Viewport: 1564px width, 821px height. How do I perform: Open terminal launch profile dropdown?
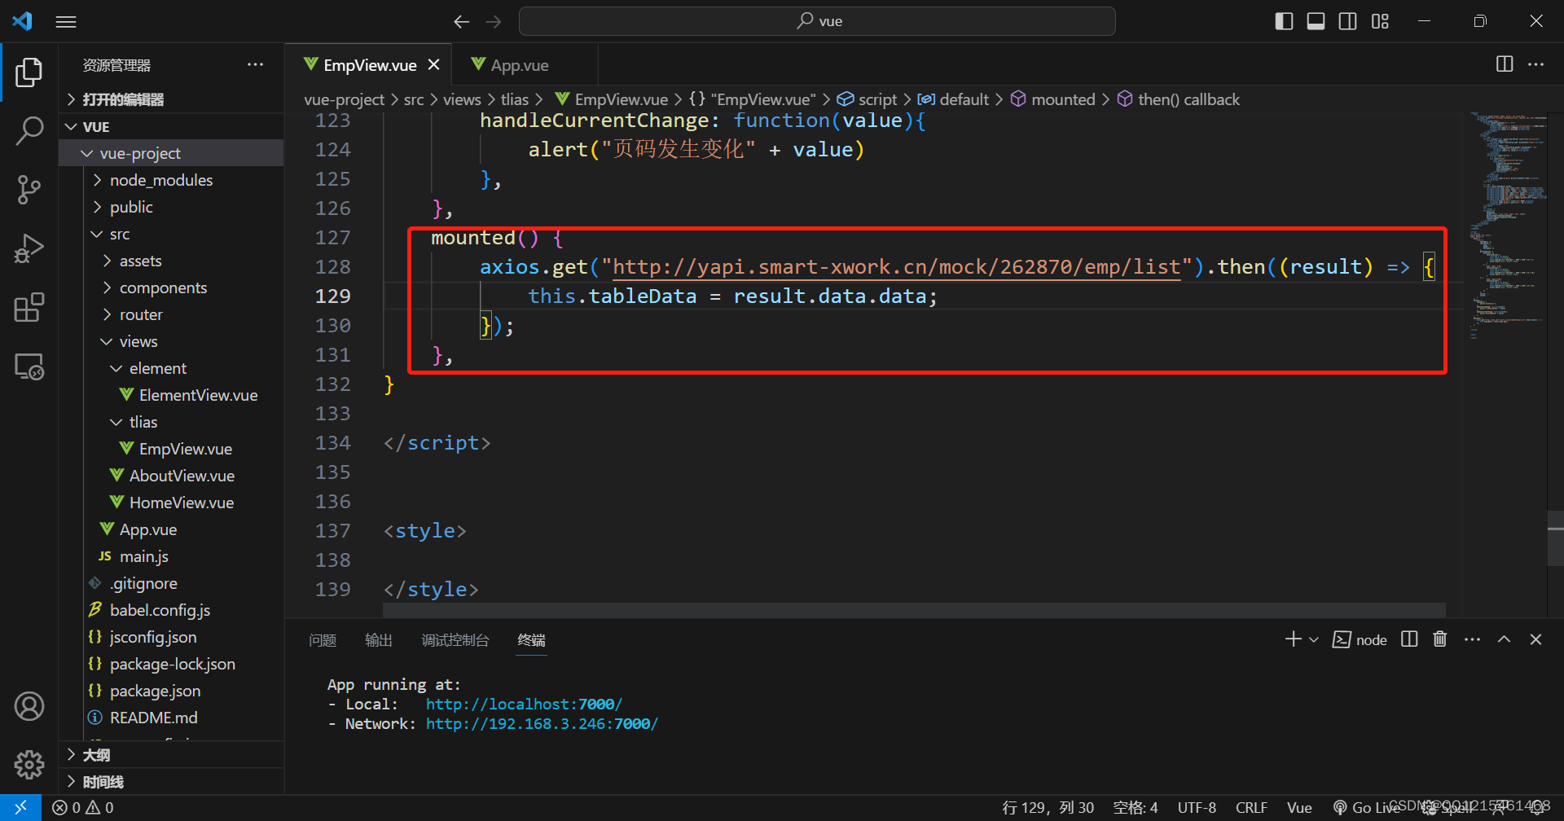coord(1314,640)
